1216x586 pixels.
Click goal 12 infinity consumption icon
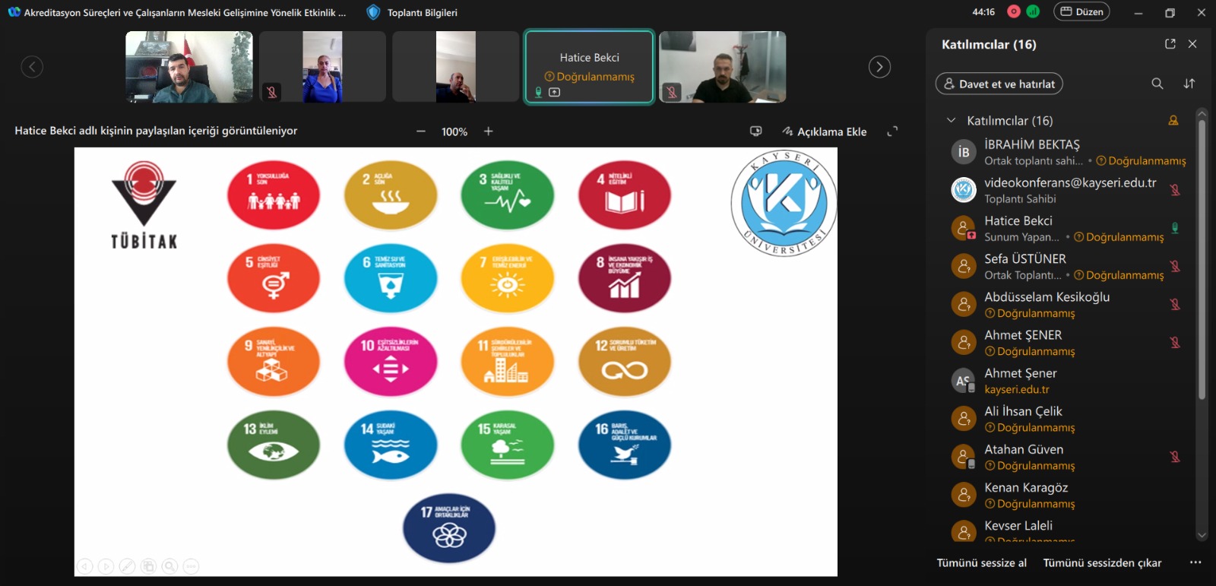[625, 362]
